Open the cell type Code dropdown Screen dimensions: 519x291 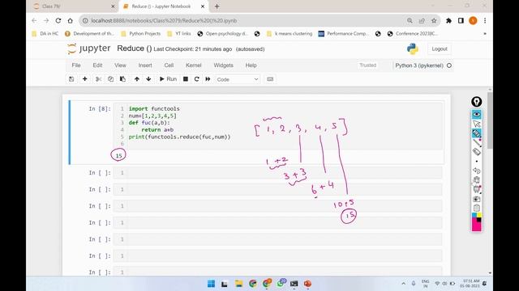(x=238, y=79)
